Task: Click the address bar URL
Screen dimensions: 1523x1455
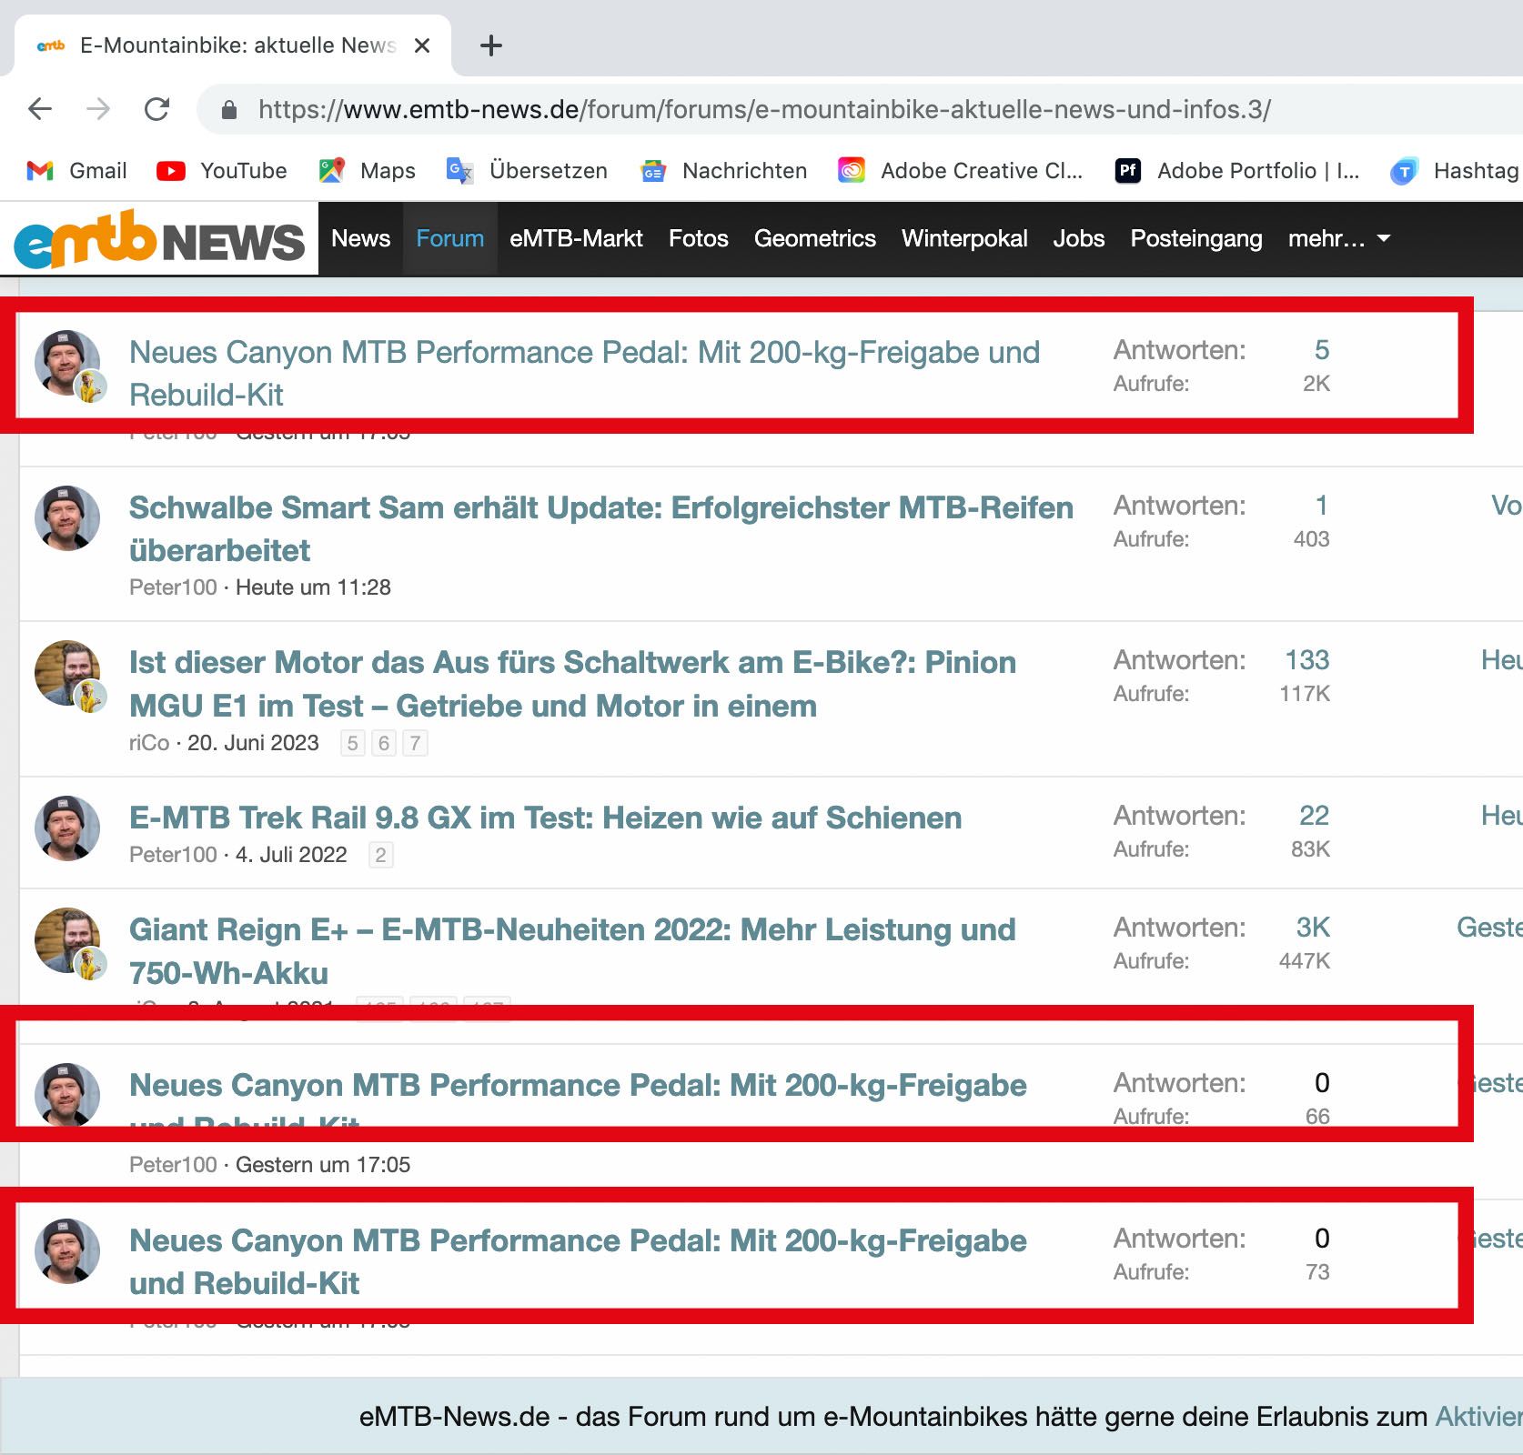Action: (764, 110)
